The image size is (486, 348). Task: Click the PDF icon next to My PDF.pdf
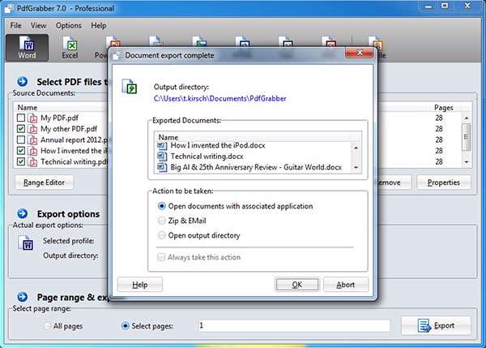click(33, 118)
